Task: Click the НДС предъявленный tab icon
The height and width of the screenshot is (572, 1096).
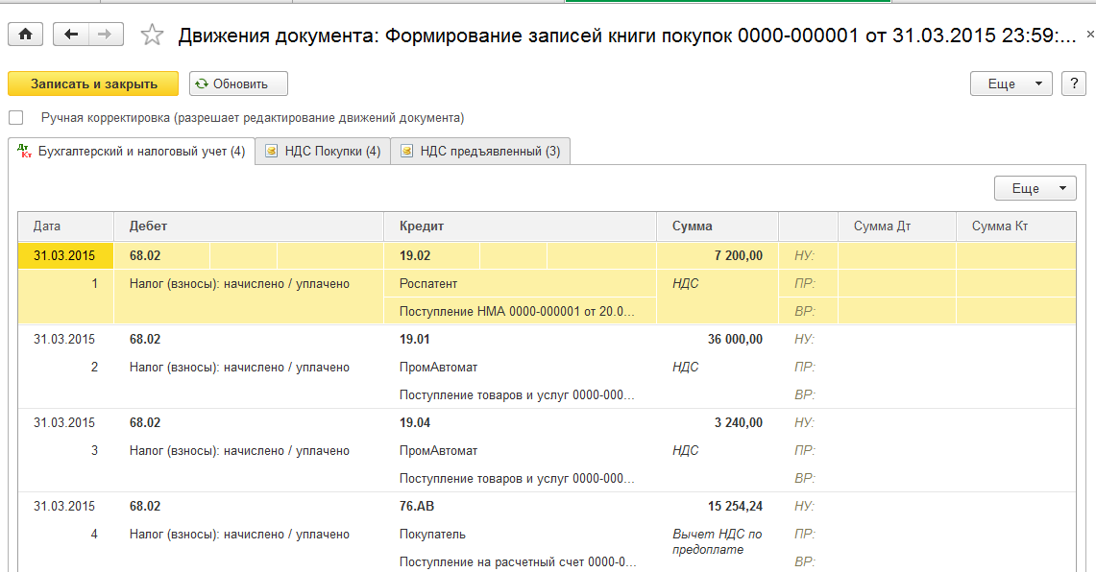Action: coord(407,151)
